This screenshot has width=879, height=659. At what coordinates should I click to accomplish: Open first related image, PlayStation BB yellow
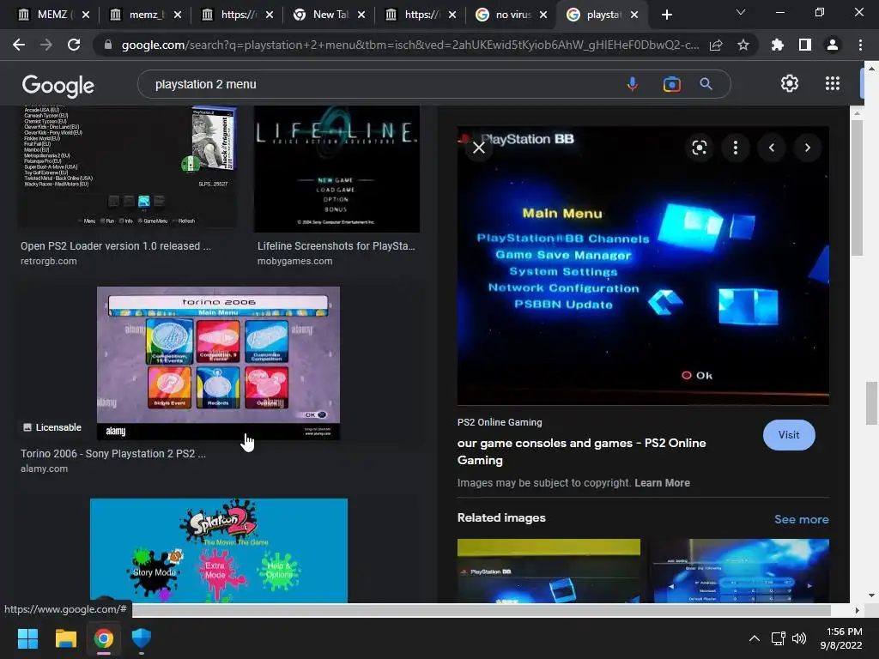click(549, 571)
